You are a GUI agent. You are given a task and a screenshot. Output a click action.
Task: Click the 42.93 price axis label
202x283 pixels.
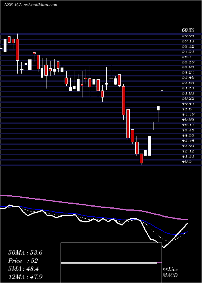click(188, 146)
